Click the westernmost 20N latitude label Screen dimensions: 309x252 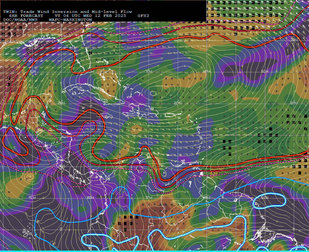[61, 103]
